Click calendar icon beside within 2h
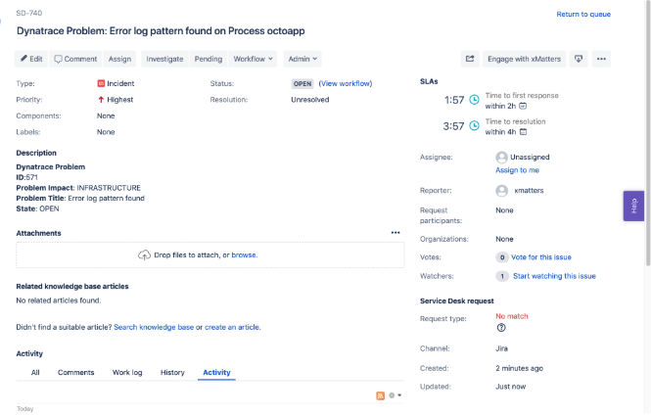Image resolution: width=651 pixels, height=416 pixels. 523,106
